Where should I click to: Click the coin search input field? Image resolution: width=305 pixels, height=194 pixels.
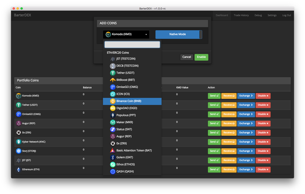pyautogui.click(x=132, y=44)
